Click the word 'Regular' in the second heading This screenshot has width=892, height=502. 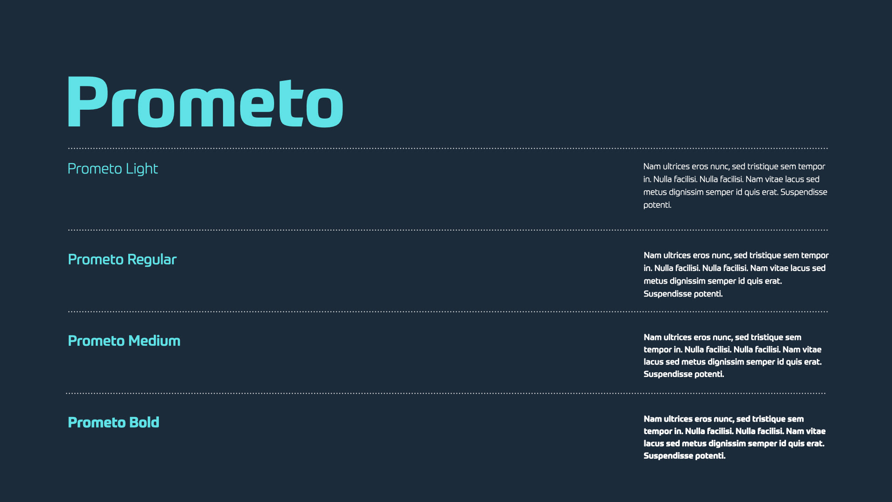tap(152, 259)
